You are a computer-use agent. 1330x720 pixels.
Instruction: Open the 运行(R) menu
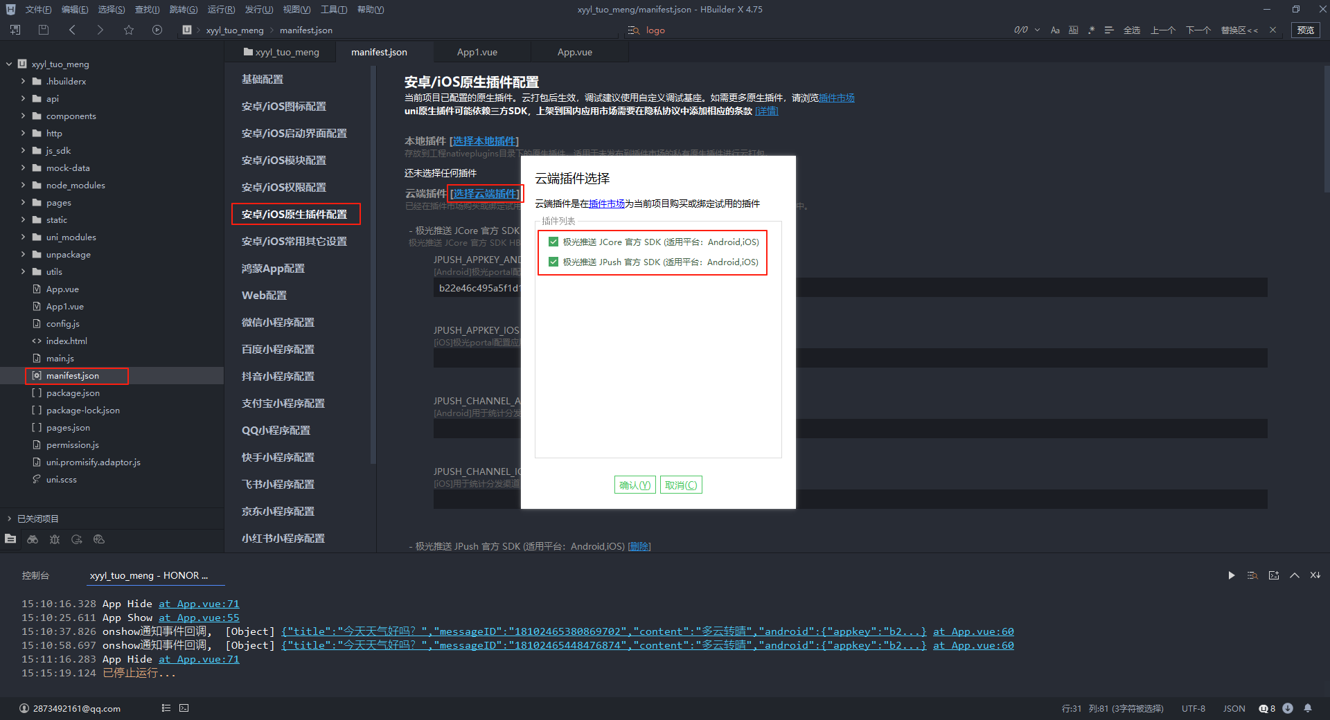pyautogui.click(x=221, y=10)
